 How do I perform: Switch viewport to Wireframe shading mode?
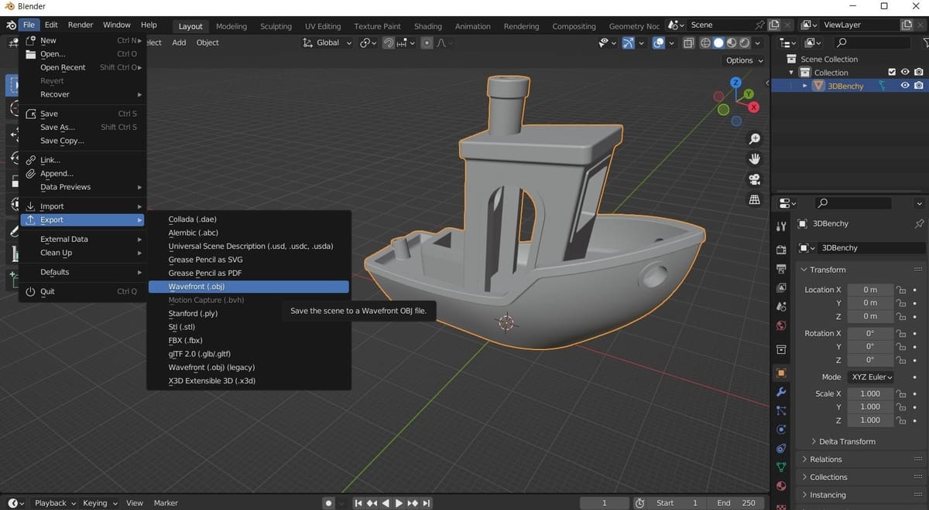coord(704,42)
